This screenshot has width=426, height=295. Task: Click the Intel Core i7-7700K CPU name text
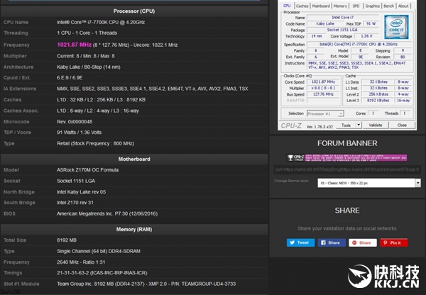[x=101, y=22]
